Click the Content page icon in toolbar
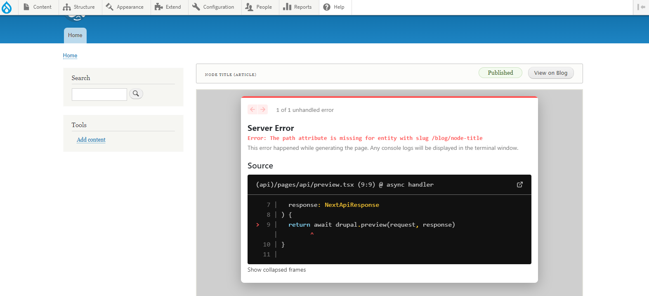Viewport: 649px width, 296px height. tap(26, 7)
